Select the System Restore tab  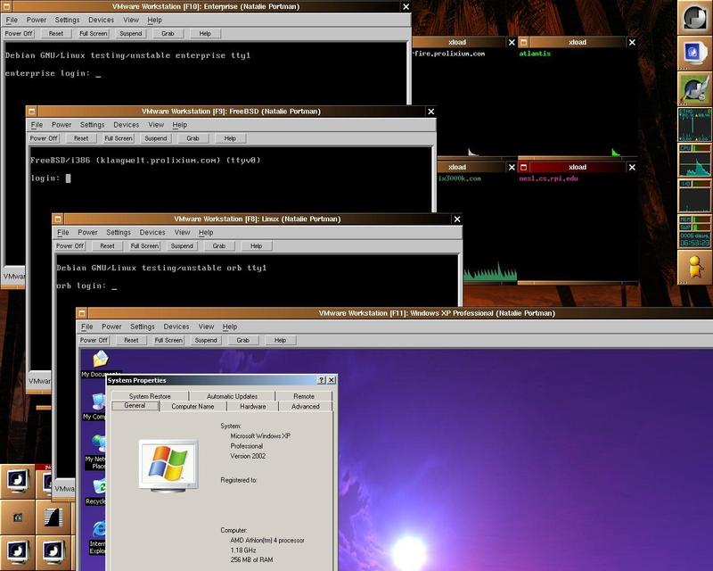point(149,396)
